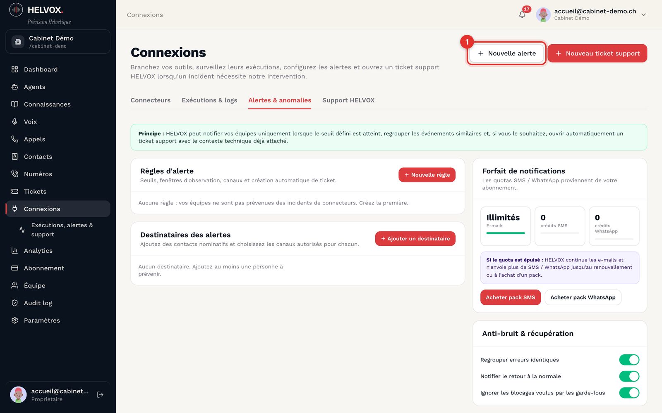This screenshot has width=662, height=413.
Task: Open Cabinet Démo workspace selector
Action: [58, 41]
